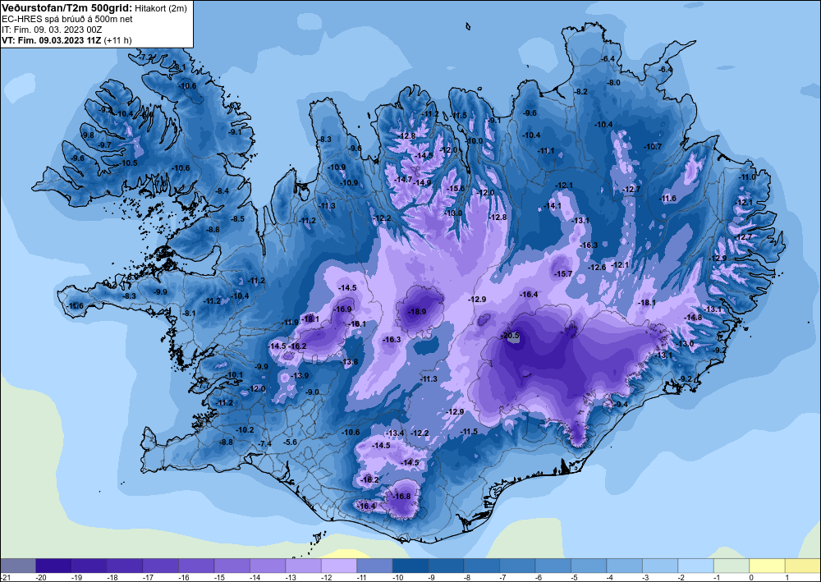This screenshot has height=582, width=821.
Task: Click the -9.4 temperature label
Action: point(621,404)
